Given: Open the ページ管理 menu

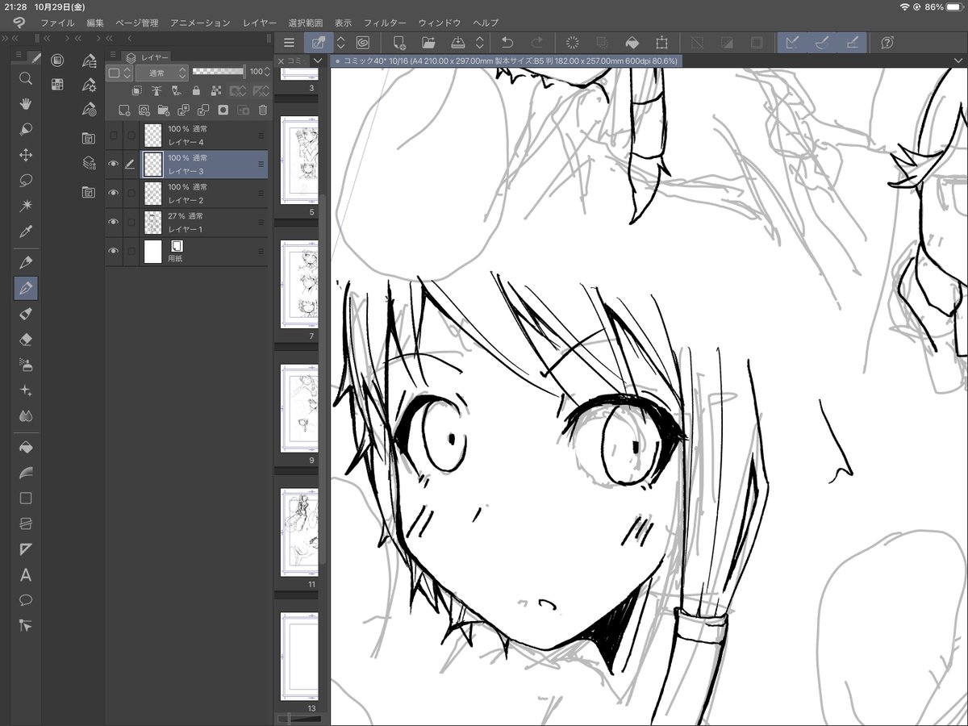Looking at the screenshot, I should click(x=137, y=23).
